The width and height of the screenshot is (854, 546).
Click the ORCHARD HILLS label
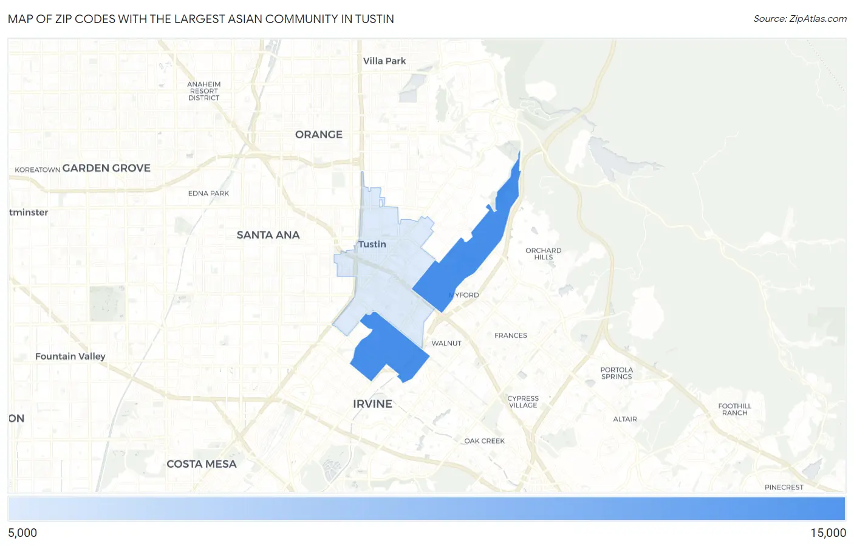544,254
